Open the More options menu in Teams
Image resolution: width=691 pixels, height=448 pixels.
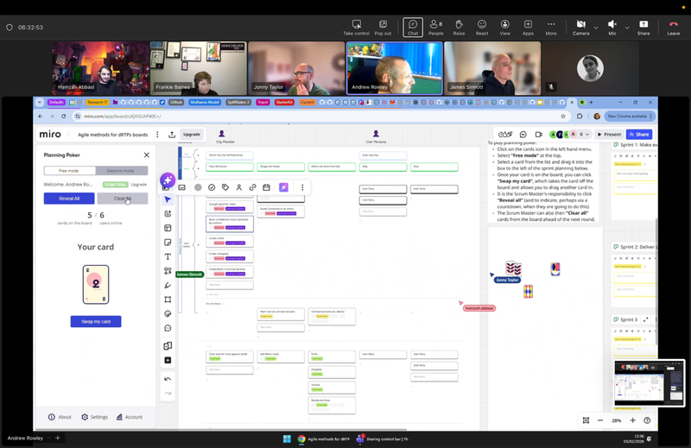(551, 26)
